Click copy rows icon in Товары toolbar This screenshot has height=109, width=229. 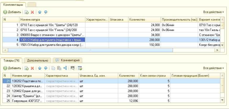tap(53, 68)
